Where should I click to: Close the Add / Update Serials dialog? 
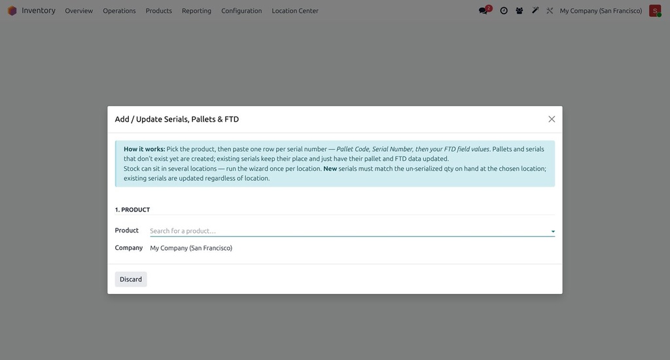(x=552, y=119)
